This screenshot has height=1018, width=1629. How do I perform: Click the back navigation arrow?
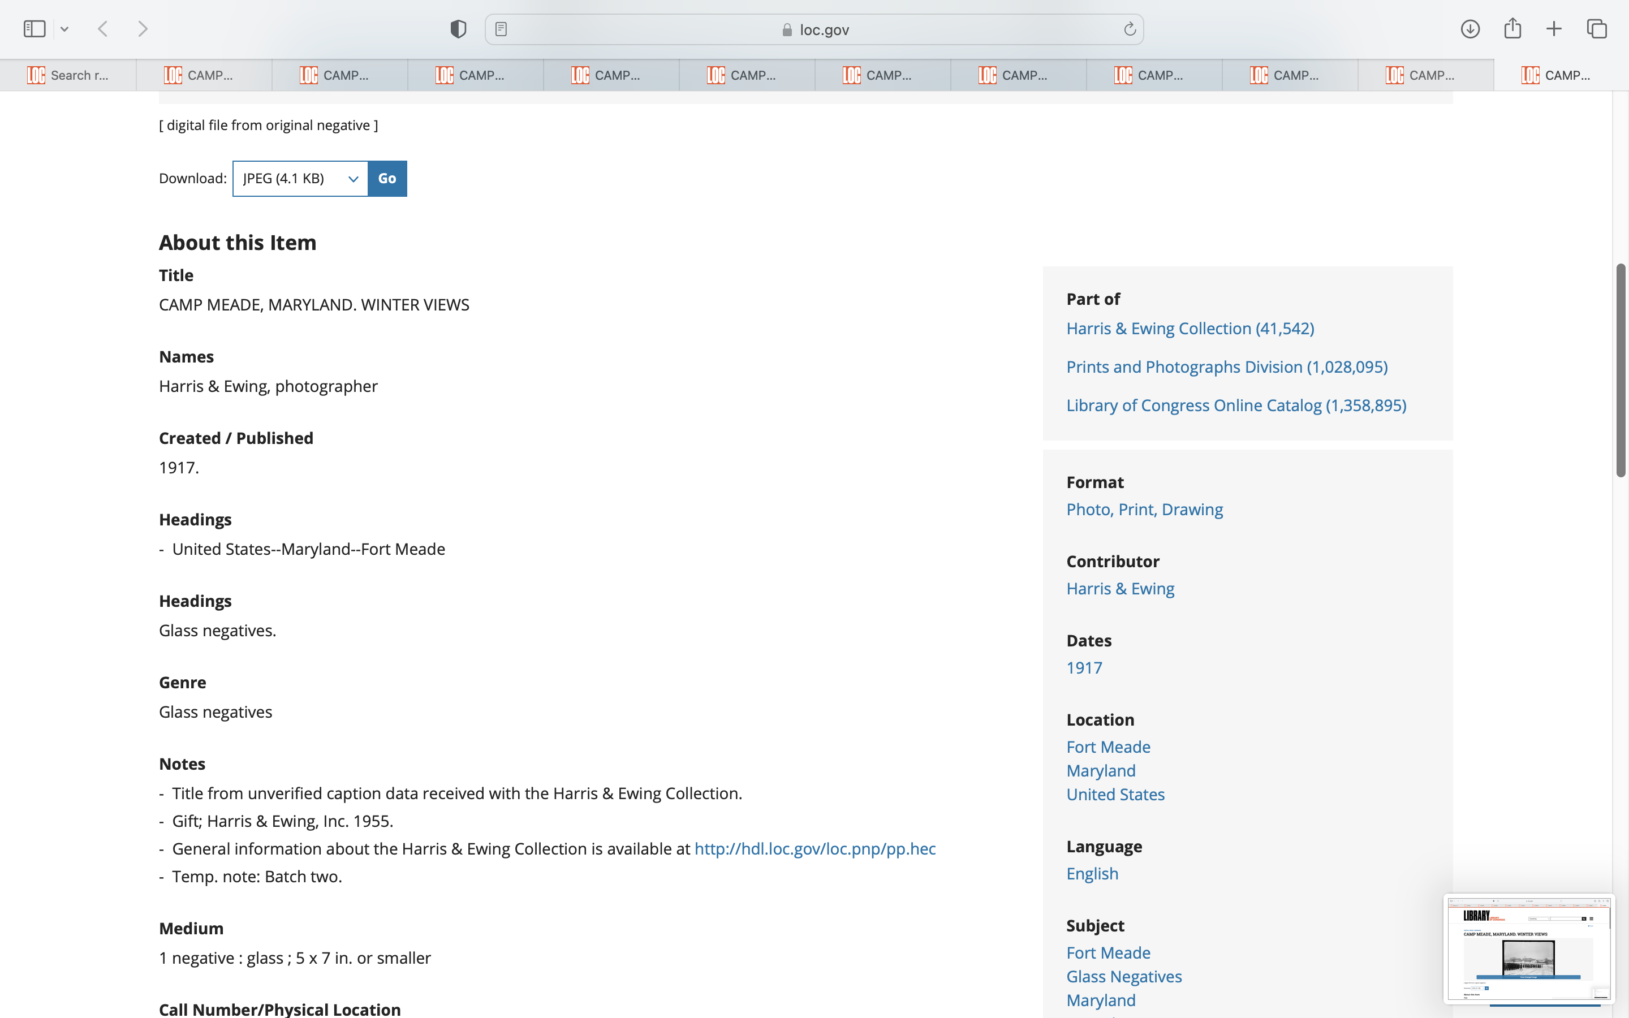click(x=103, y=29)
